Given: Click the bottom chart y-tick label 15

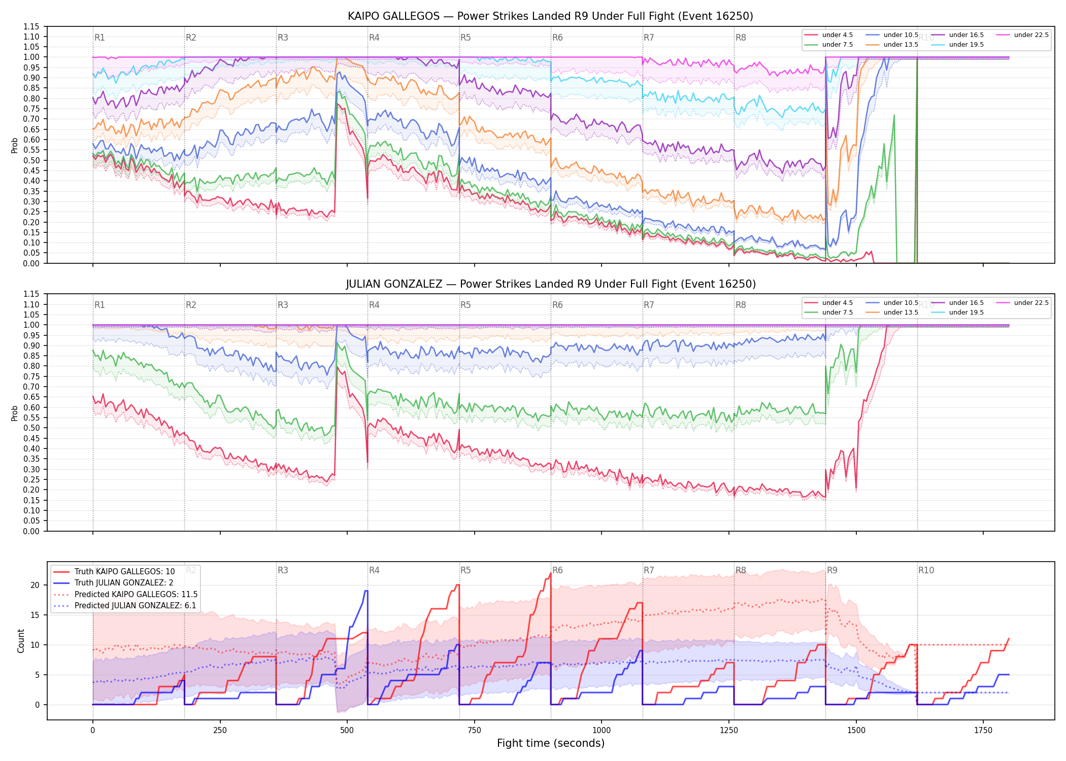Looking at the screenshot, I should point(35,615).
